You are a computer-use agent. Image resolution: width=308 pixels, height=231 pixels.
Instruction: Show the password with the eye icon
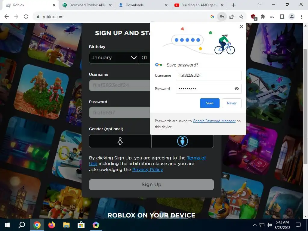click(x=237, y=89)
